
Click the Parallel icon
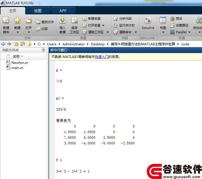point(172,32)
